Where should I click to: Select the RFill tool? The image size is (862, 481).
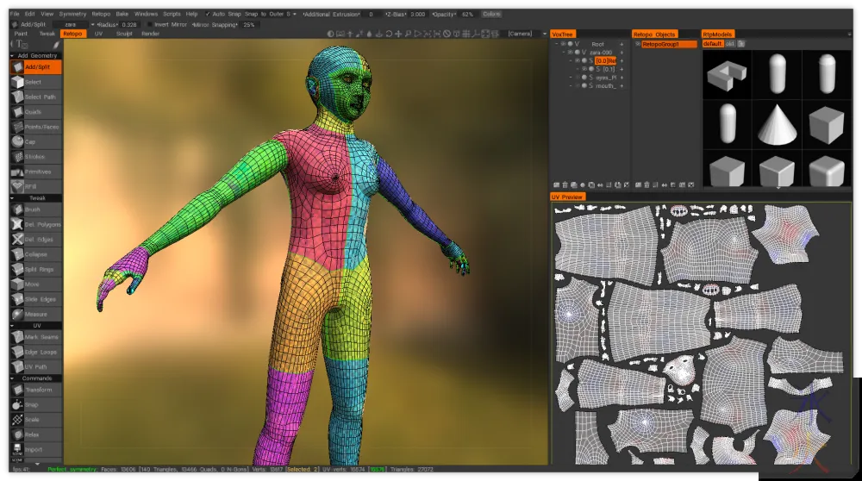(x=35, y=186)
